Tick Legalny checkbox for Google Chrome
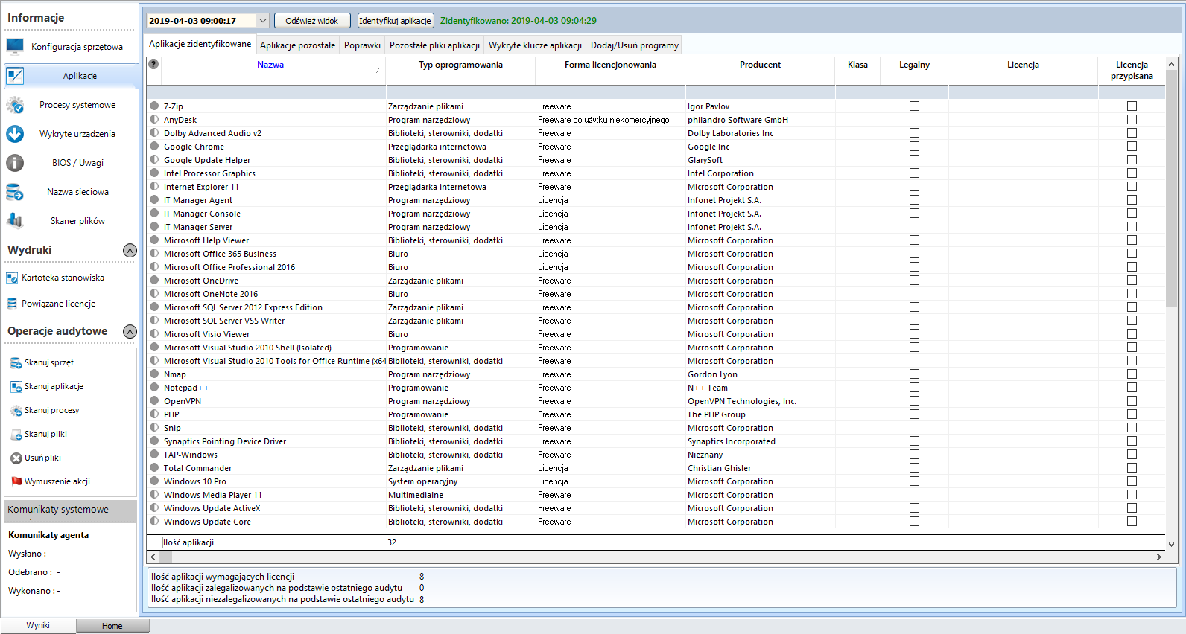This screenshot has height=634, width=1186. pos(914,147)
